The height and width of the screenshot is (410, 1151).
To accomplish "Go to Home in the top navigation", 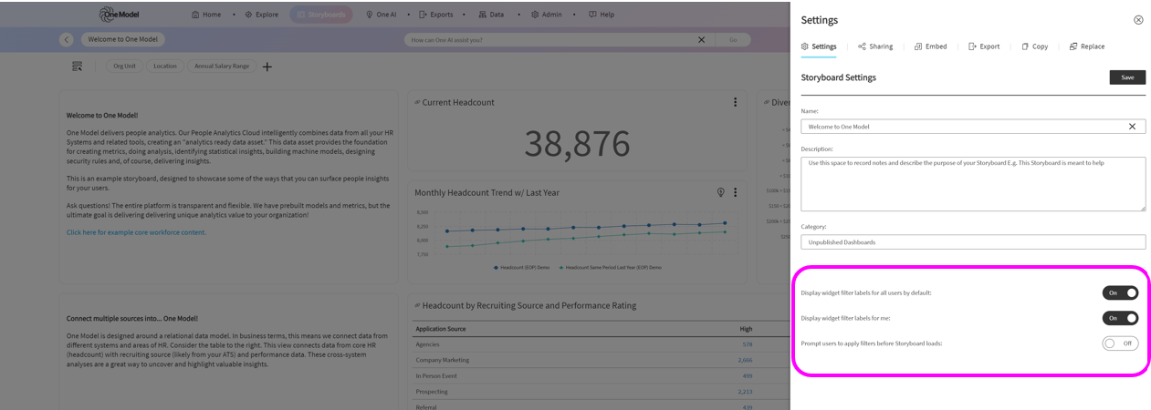I will click(x=206, y=15).
